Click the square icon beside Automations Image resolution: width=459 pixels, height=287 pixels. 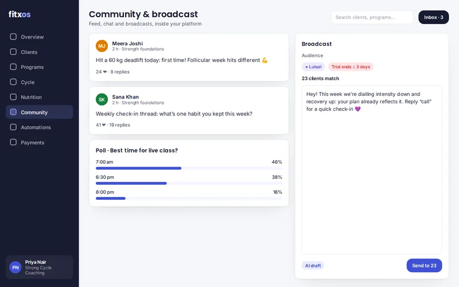pos(13,127)
